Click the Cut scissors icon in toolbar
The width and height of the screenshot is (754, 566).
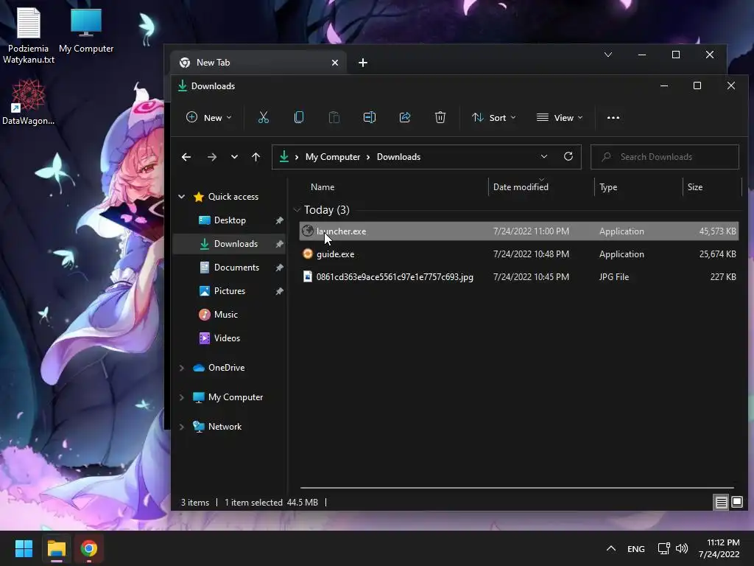click(263, 117)
